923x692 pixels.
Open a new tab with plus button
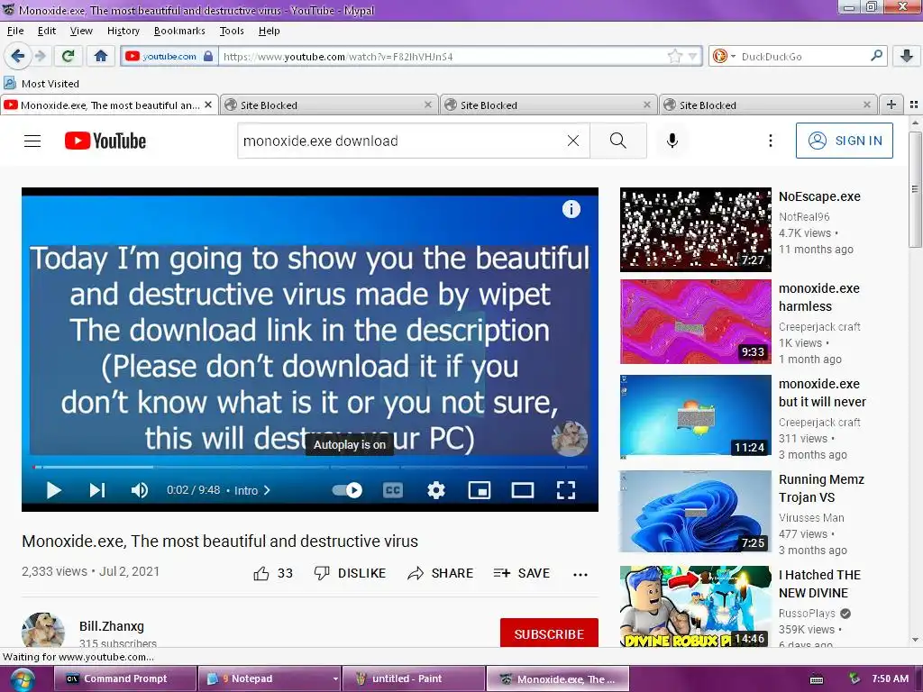click(891, 105)
